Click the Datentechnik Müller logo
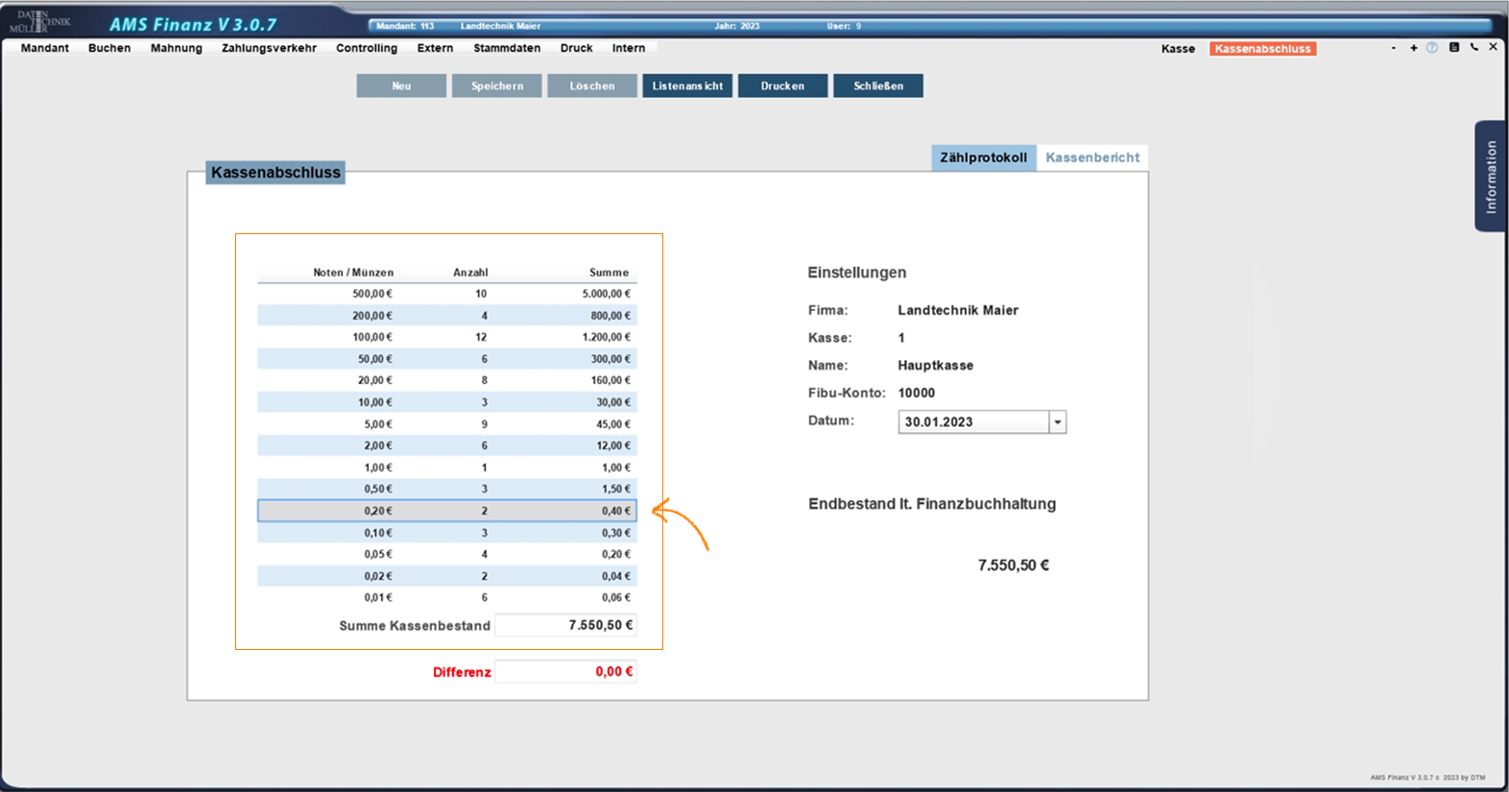1509x792 pixels. [42, 21]
